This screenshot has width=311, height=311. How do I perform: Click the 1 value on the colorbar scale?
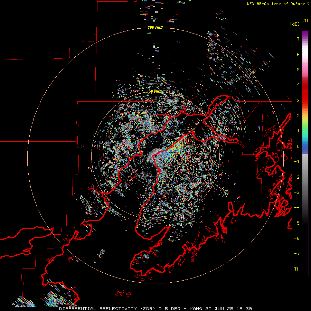(298, 131)
